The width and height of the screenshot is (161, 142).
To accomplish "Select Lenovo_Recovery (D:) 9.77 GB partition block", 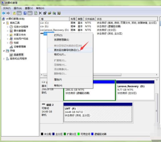I will click(135, 90).
